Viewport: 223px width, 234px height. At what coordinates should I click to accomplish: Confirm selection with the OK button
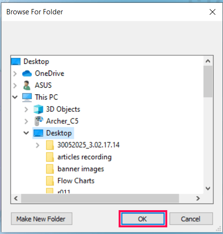[142, 219]
